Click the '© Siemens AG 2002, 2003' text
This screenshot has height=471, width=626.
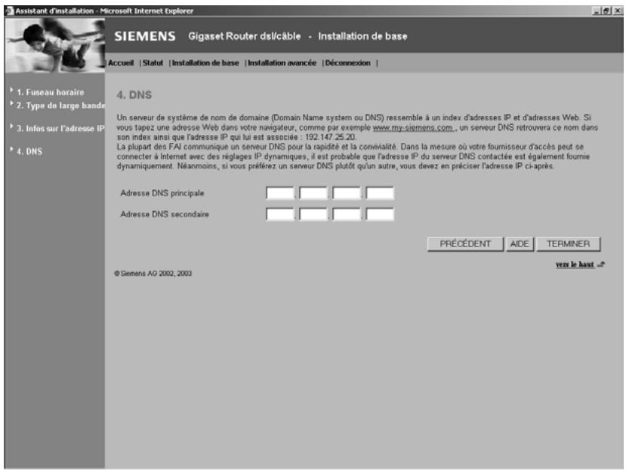coord(153,274)
